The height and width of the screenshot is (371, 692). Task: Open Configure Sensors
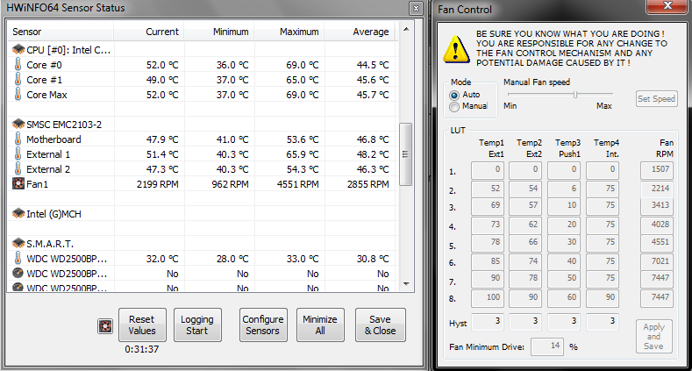tap(263, 325)
